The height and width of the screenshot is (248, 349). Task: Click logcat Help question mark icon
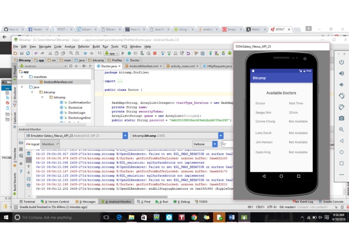click(x=21, y=172)
